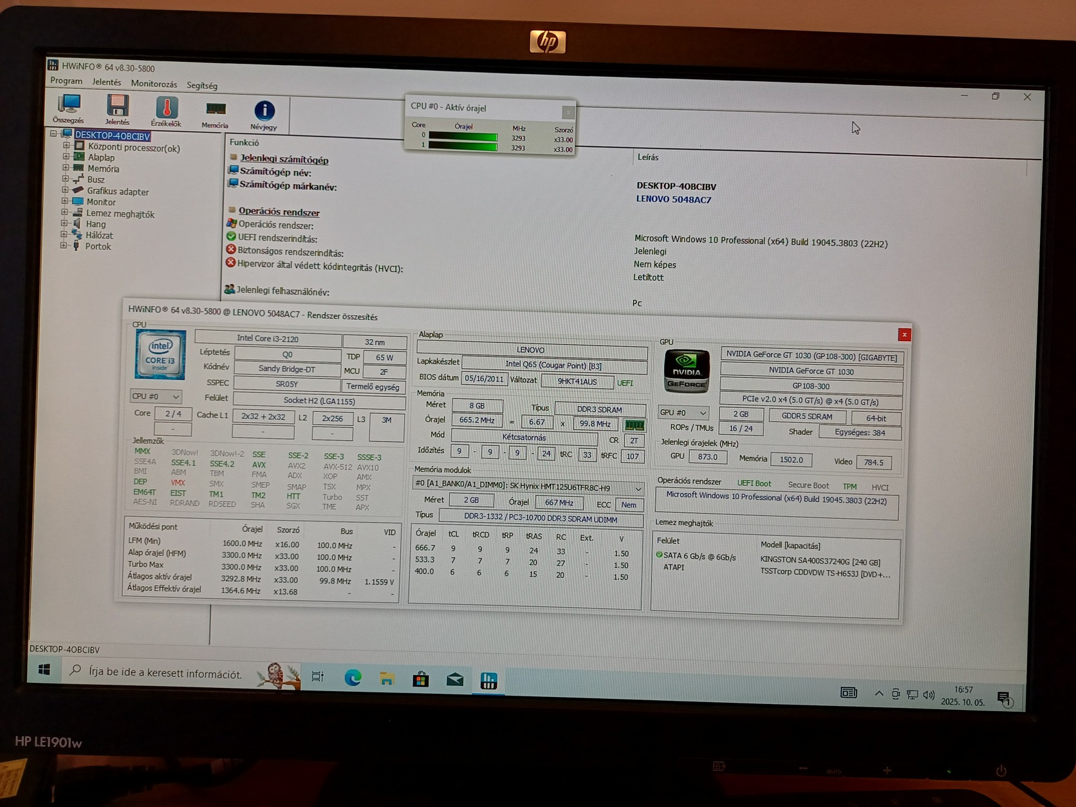Open the Mail app from the taskbar
The image size is (1076, 807).
tap(455, 680)
